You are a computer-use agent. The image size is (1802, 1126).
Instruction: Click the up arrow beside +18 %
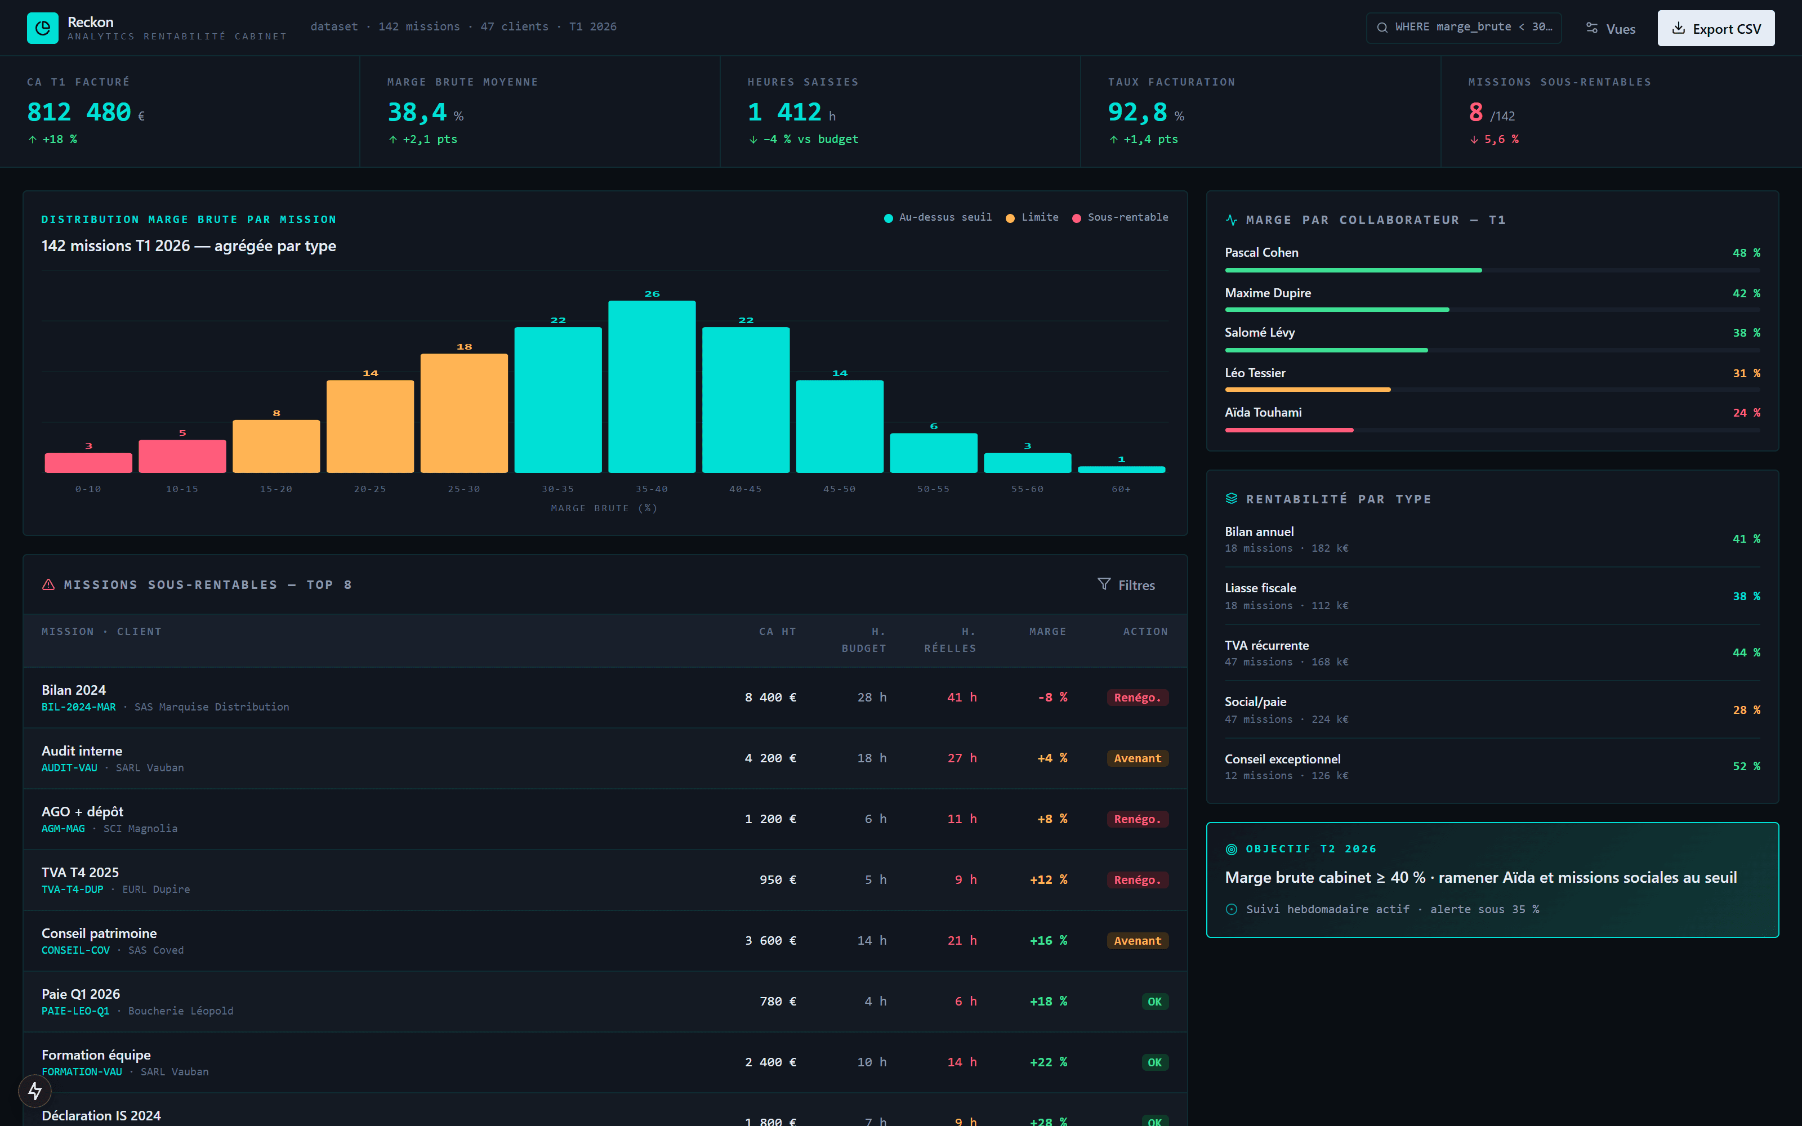(33, 139)
